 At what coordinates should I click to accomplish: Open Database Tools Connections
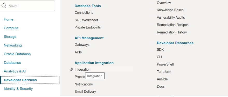tap(84, 13)
